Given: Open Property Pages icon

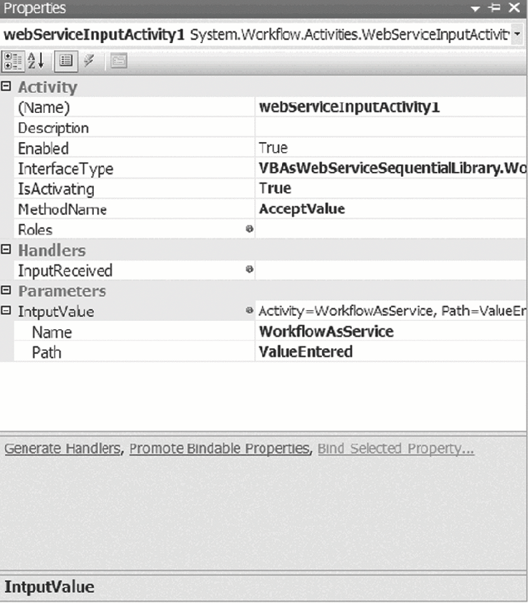Looking at the screenshot, I should 119,61.
